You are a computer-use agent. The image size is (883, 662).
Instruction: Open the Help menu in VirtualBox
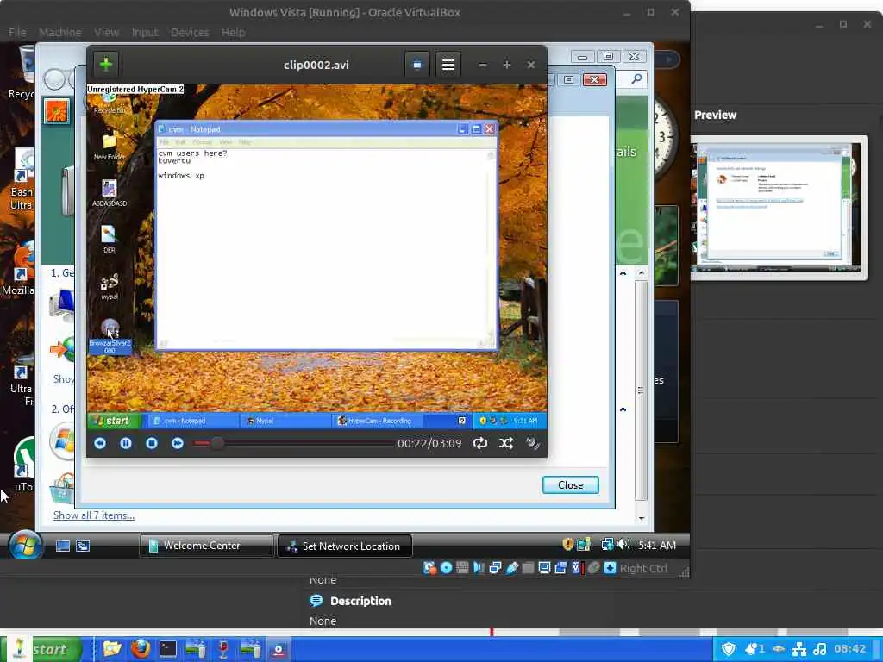tap(233, 32)
